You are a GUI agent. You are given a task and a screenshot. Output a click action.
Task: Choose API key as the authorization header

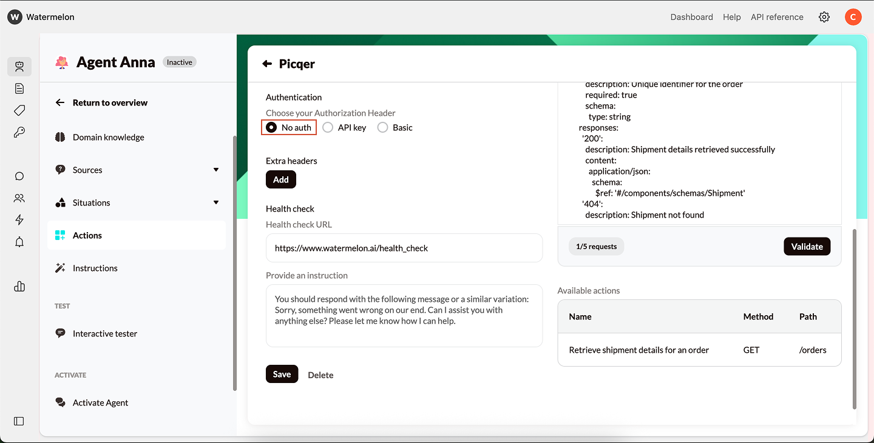pyautogui.click(x=328, y=127)
